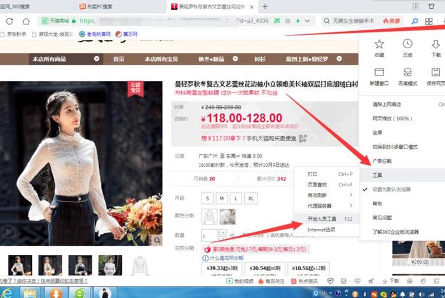Image resolution: width=445 pixels, height=298 pixels.
Task: Click the zoom magnifier on product photo
Action: click(157, 240)
